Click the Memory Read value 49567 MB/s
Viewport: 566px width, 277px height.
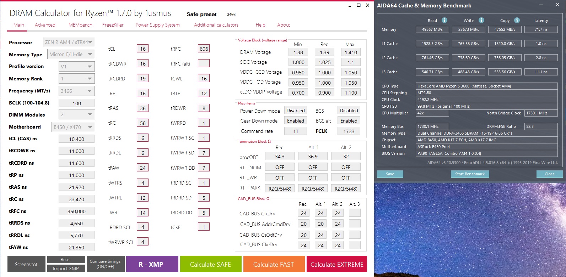432,29
